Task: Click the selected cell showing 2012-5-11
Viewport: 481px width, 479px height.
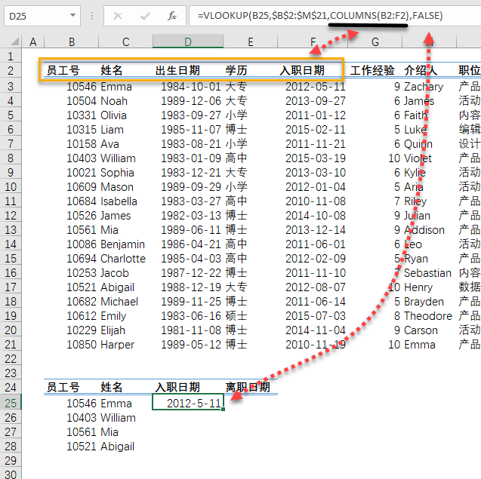Action: coord(187,403)
